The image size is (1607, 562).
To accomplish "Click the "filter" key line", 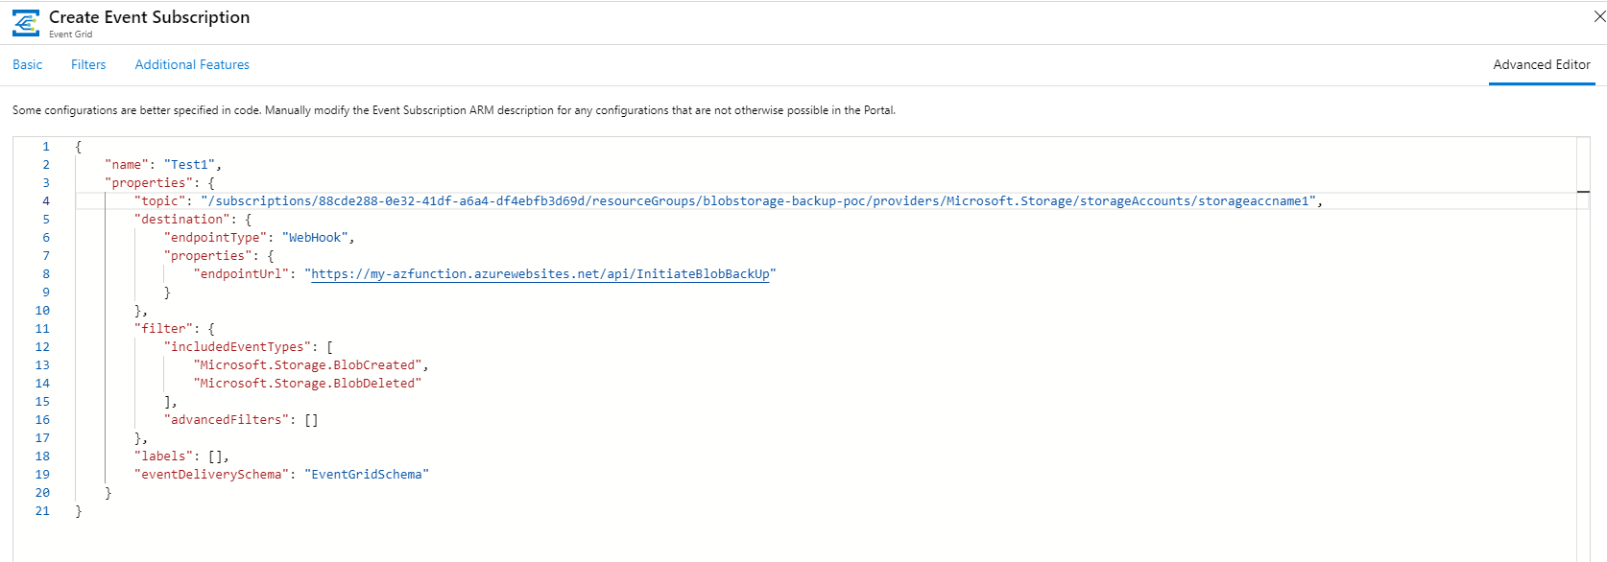I will pos(175,329).
